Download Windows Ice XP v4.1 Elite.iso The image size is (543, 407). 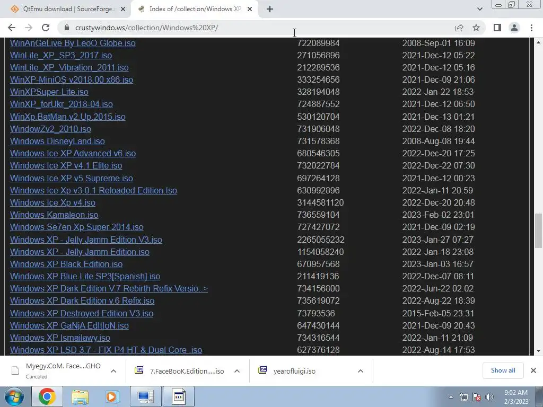point(66,165)
